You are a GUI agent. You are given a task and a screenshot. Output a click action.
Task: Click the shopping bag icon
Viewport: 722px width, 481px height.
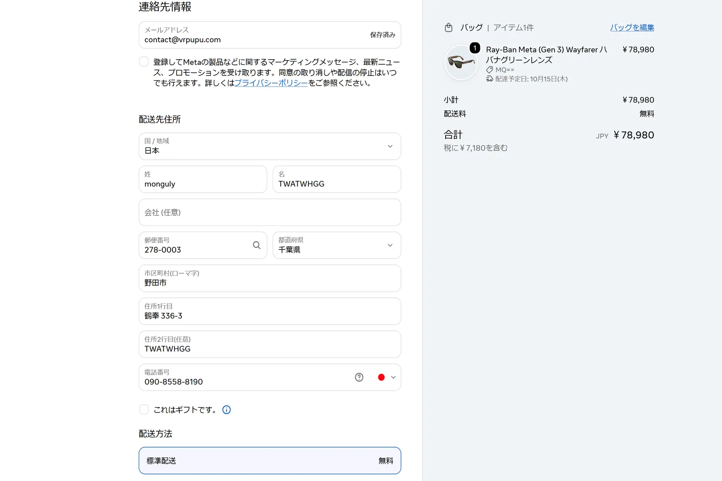(x=449, y=28)
